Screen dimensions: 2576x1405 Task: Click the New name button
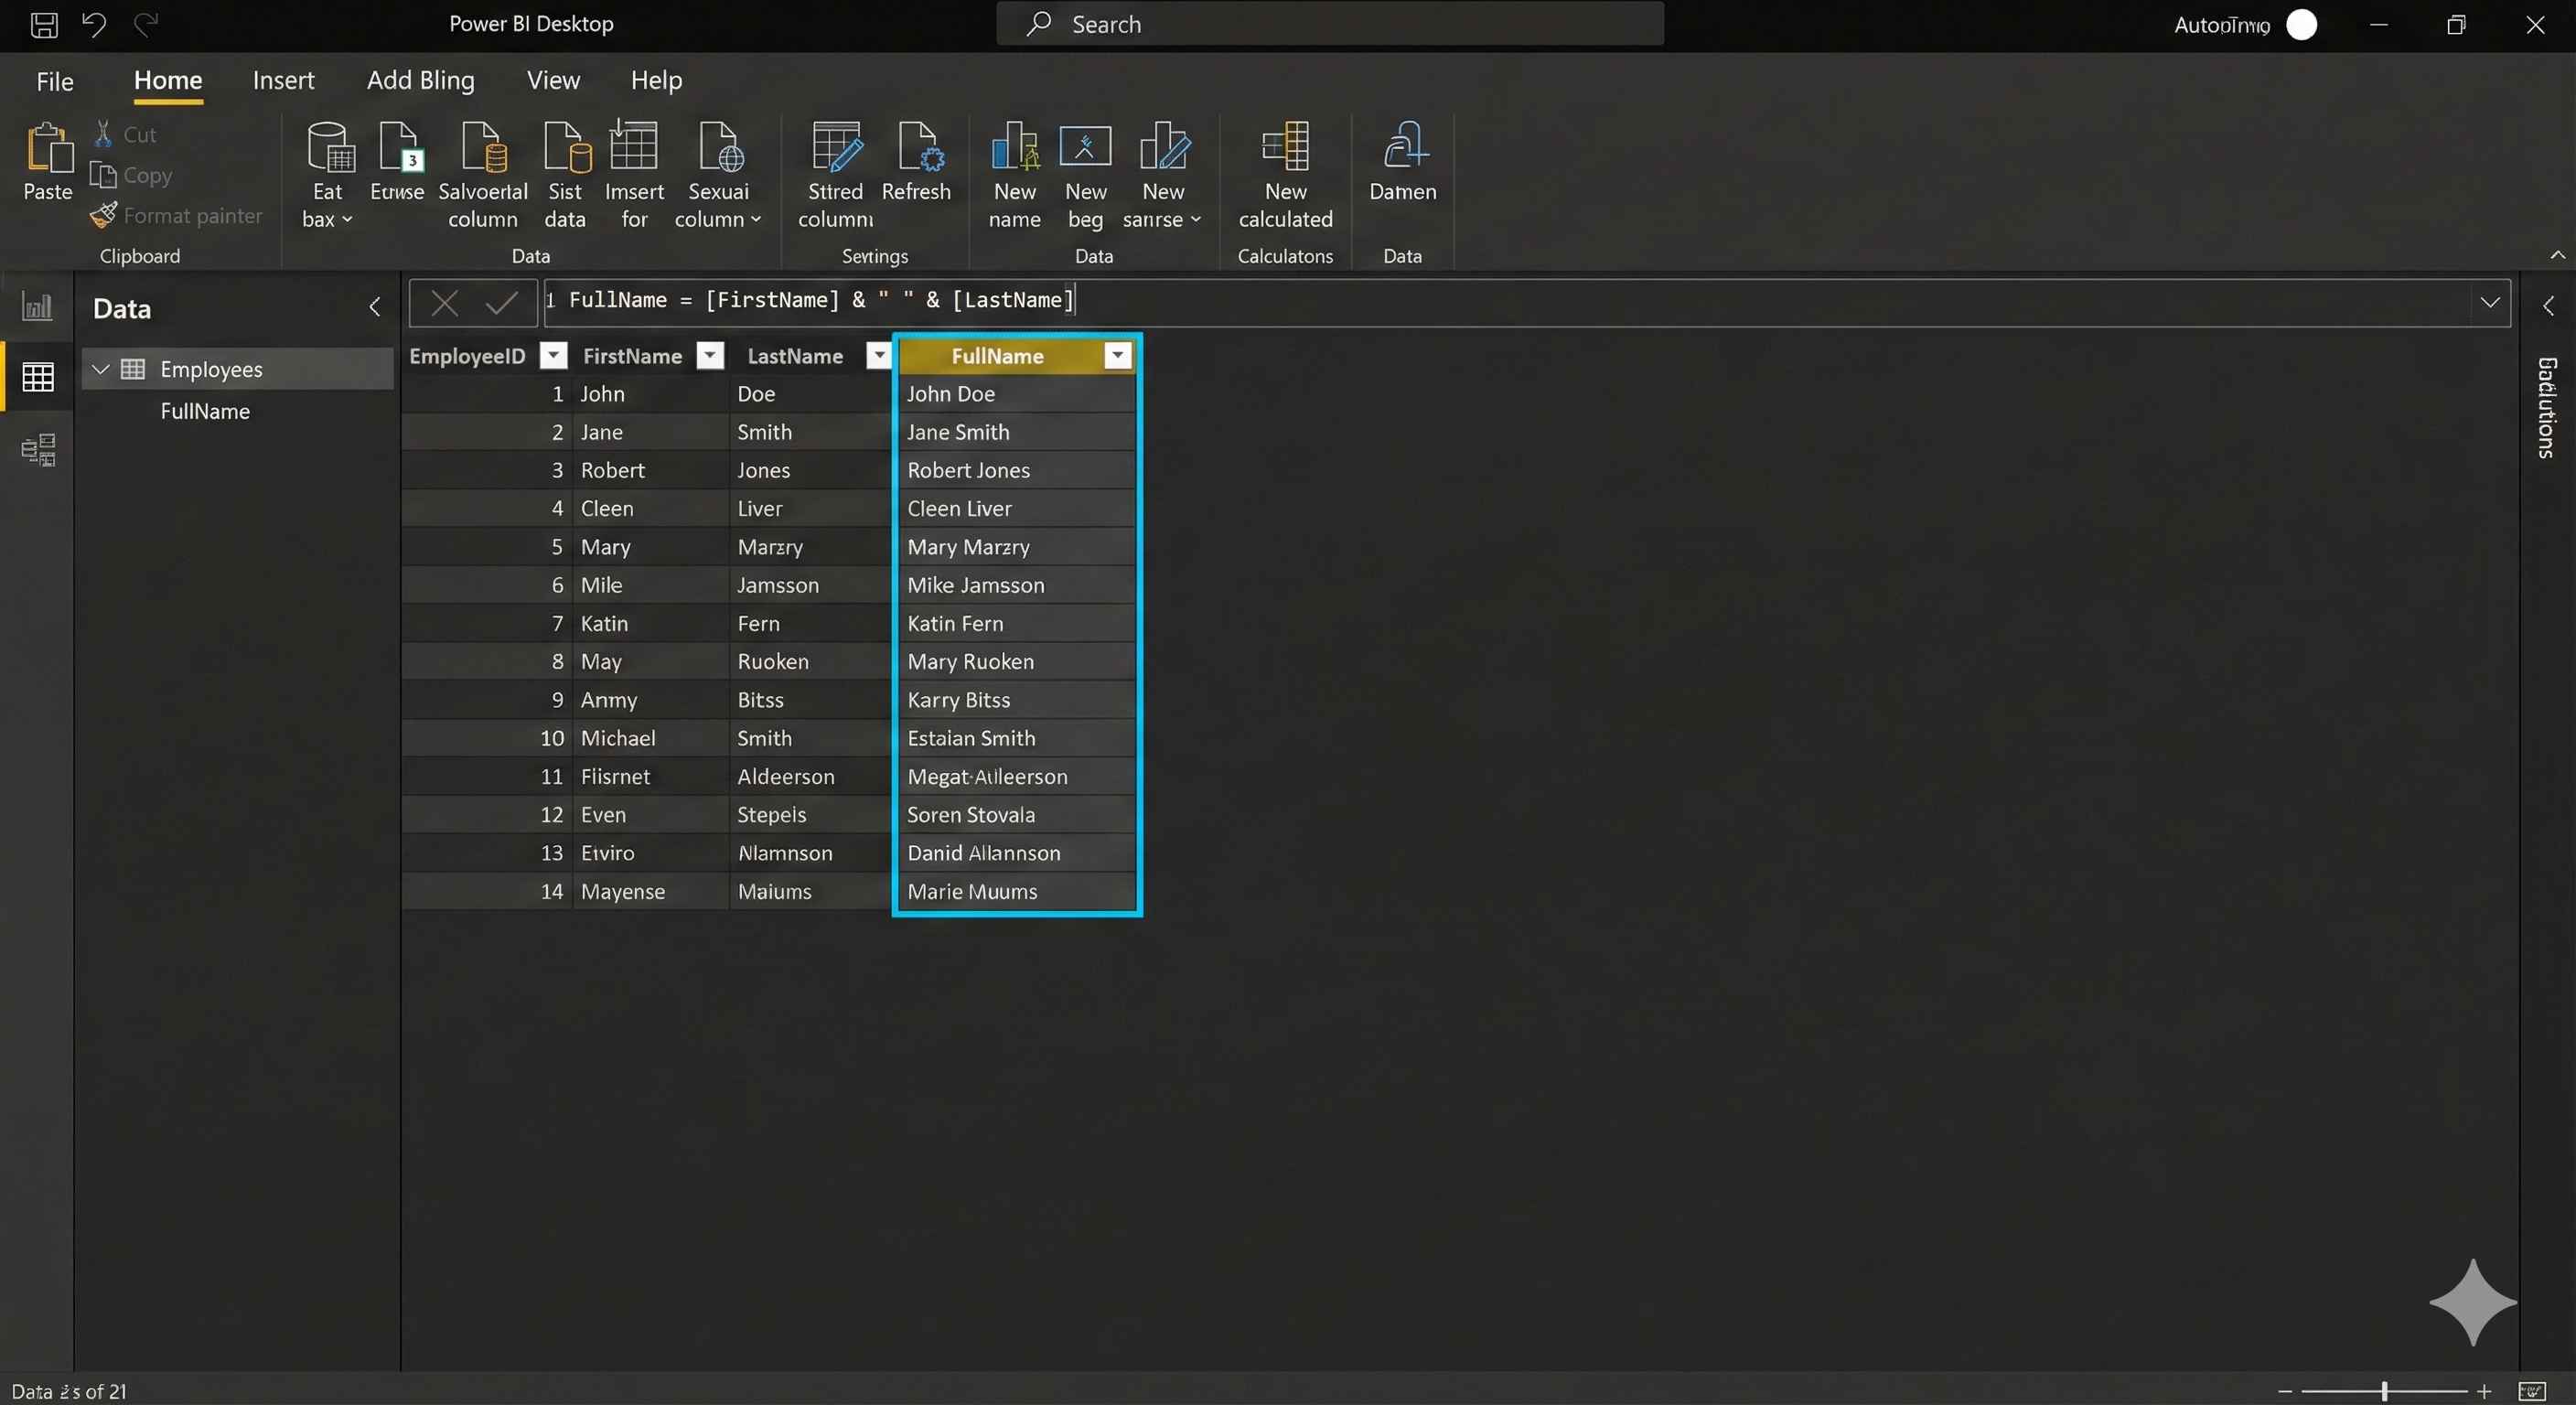(1014, 175)
